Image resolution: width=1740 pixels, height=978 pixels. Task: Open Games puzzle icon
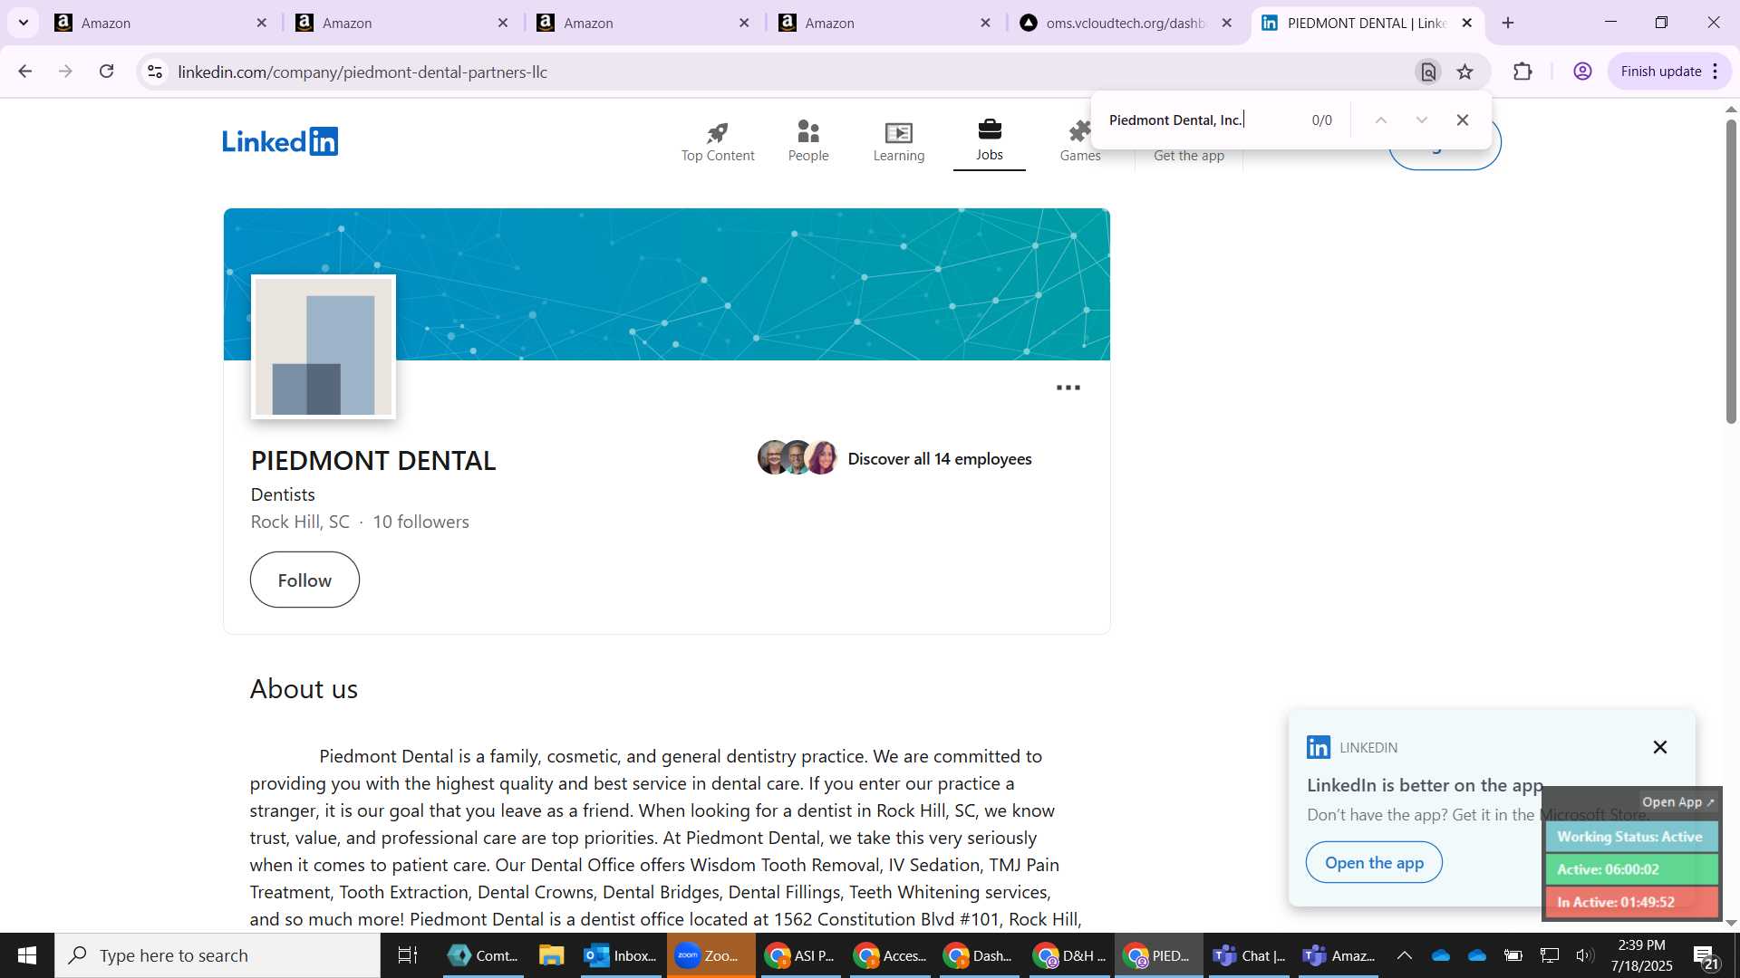point(1080,142)
